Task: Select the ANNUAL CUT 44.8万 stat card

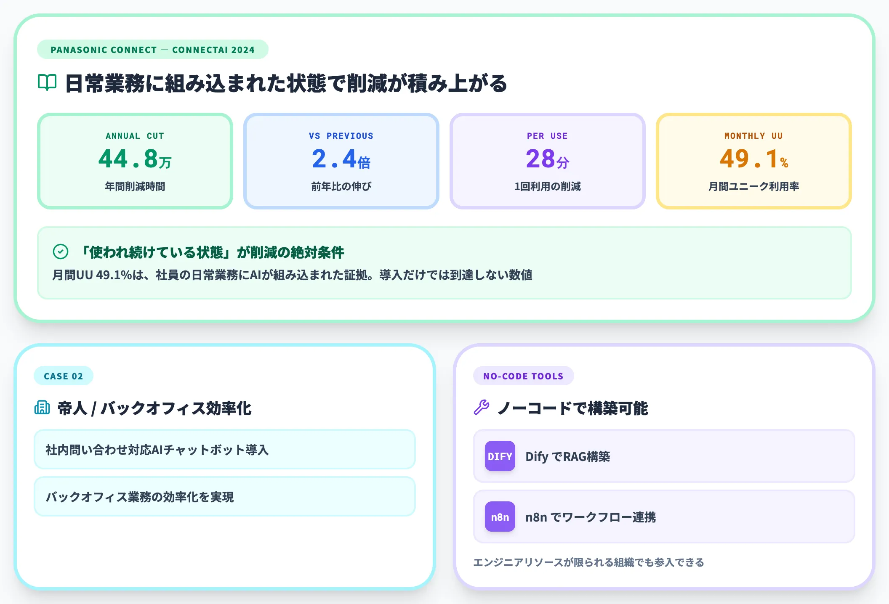Action: tap(135, 161)
